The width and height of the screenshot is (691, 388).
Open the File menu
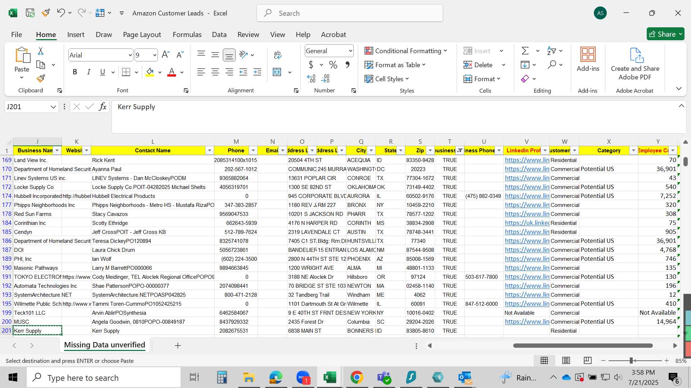(x=17, y=34)
